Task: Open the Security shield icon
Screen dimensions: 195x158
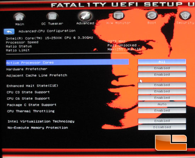Action: tap(185, 15)
